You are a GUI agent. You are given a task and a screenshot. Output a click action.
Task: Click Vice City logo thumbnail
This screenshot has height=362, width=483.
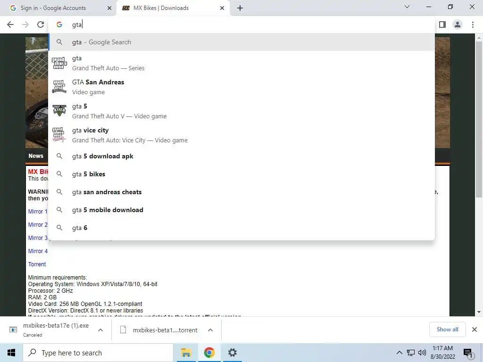tap(59, 135)
